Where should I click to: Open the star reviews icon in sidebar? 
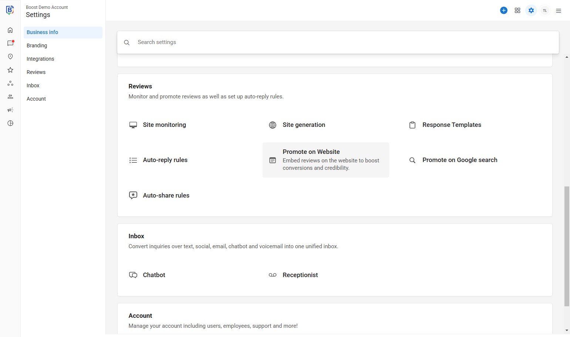pos(10,70)
